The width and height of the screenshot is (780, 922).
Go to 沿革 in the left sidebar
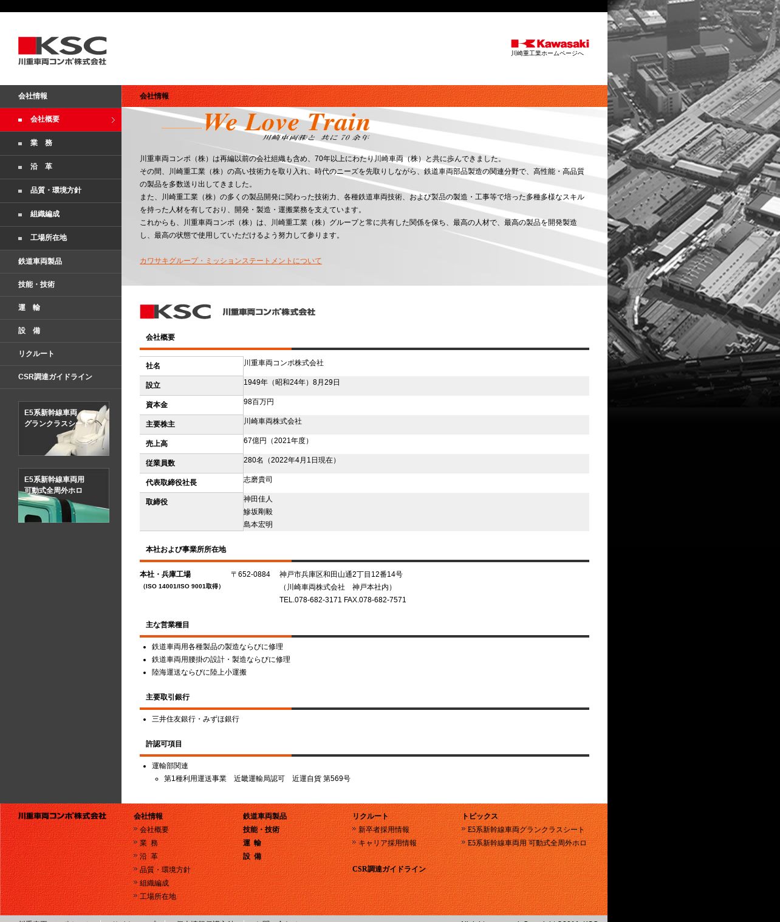point(61,167)
